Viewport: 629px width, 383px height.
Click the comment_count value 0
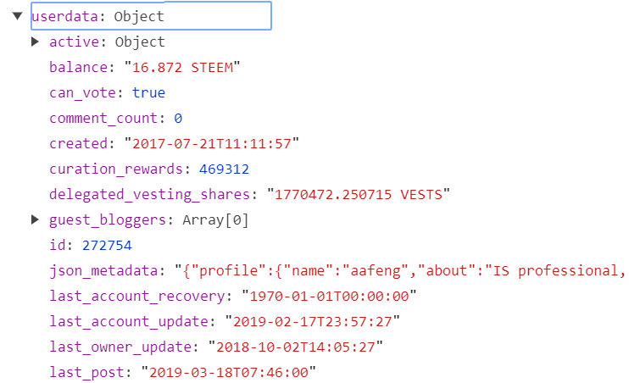point(178,119)
